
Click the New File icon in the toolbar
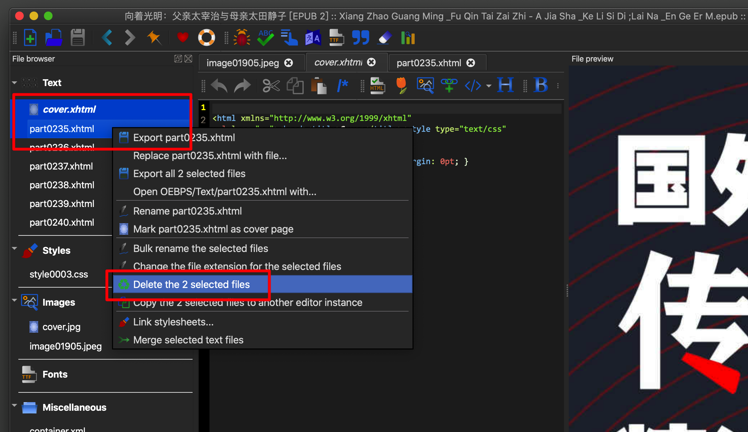(x=30, y=37)
